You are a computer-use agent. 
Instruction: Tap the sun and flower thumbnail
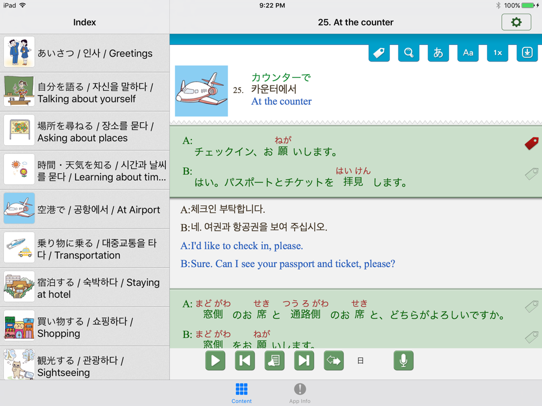pos(19,169)
